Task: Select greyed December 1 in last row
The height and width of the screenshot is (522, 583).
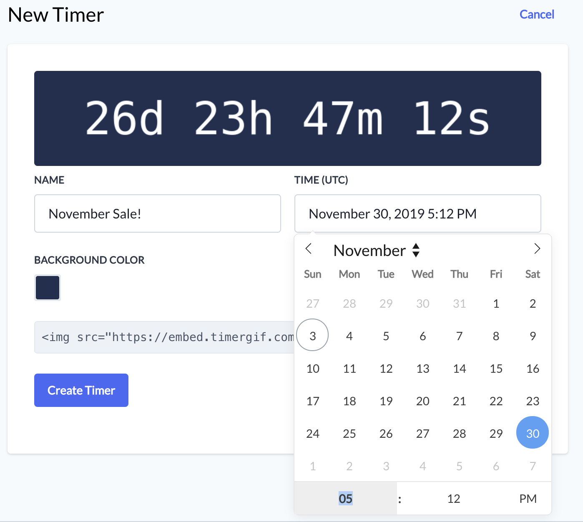Action: coord(313,466)
